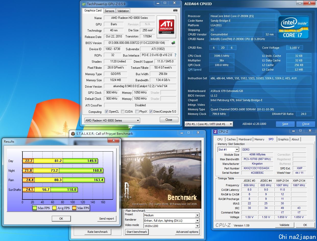
Task: Click the BIOS save chip icon in GPU-Z
Action: point(173,43)
